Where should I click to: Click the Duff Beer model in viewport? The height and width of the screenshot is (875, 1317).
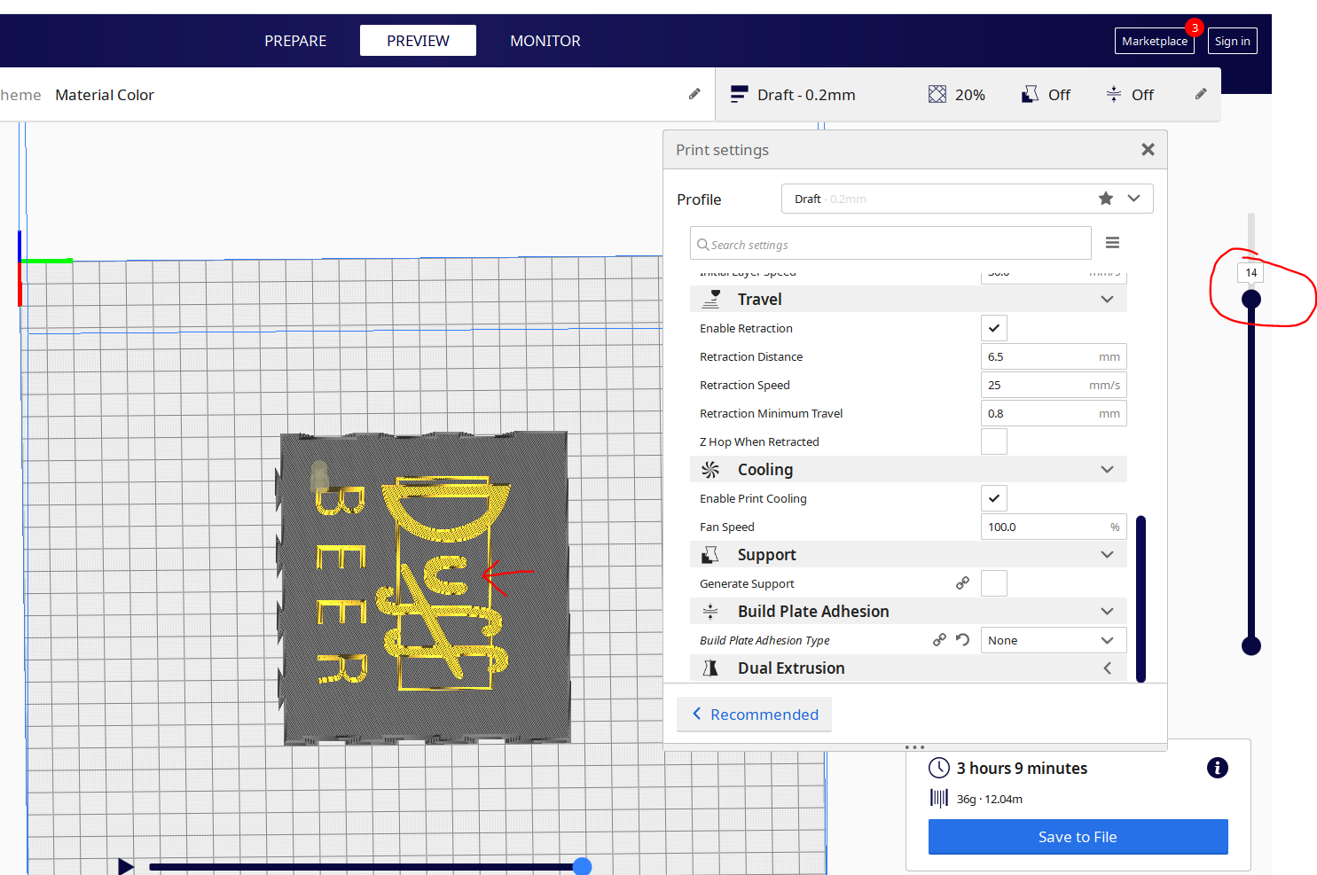[x=424, y=588]
